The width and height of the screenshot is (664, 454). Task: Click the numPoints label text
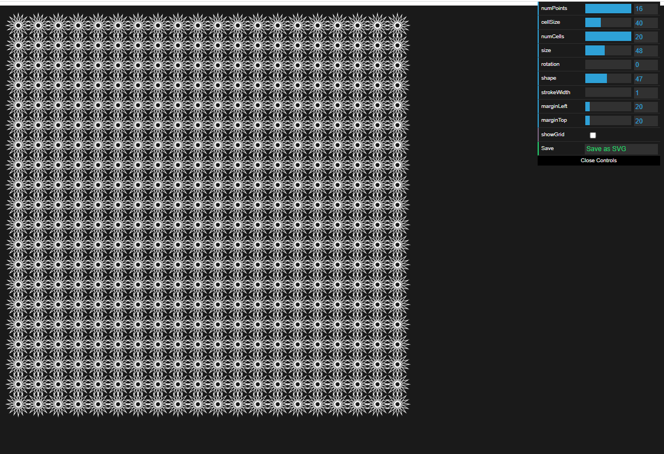pyautogui.click(x=554, y=8)
